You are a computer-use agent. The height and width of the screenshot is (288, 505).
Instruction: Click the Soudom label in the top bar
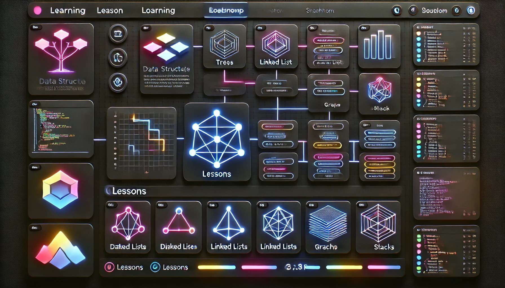(434, 11)
